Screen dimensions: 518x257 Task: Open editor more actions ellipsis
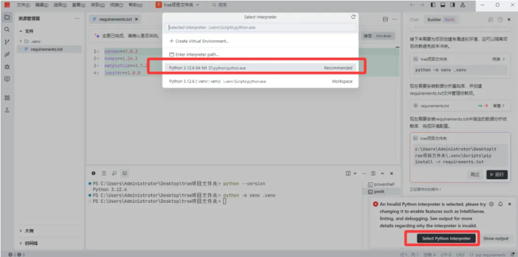(x=395, y=19)
